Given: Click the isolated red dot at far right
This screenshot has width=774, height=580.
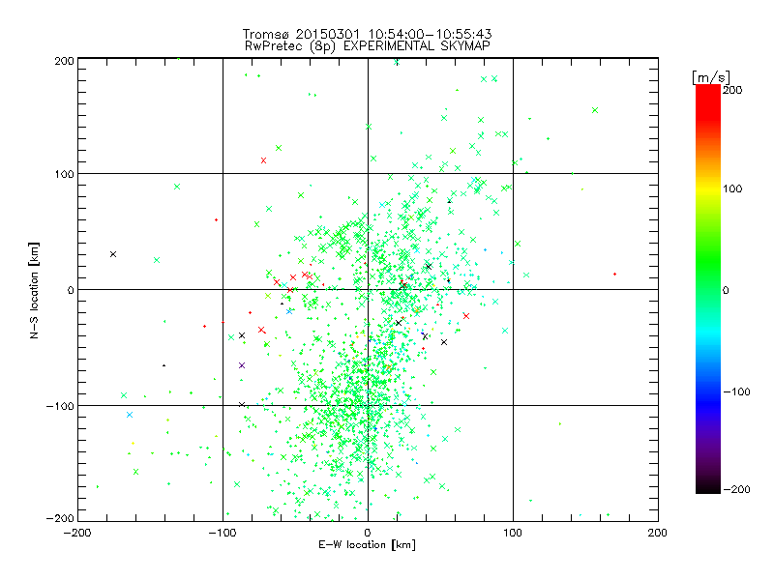Looking at the screenshot, I should [614, 274].
